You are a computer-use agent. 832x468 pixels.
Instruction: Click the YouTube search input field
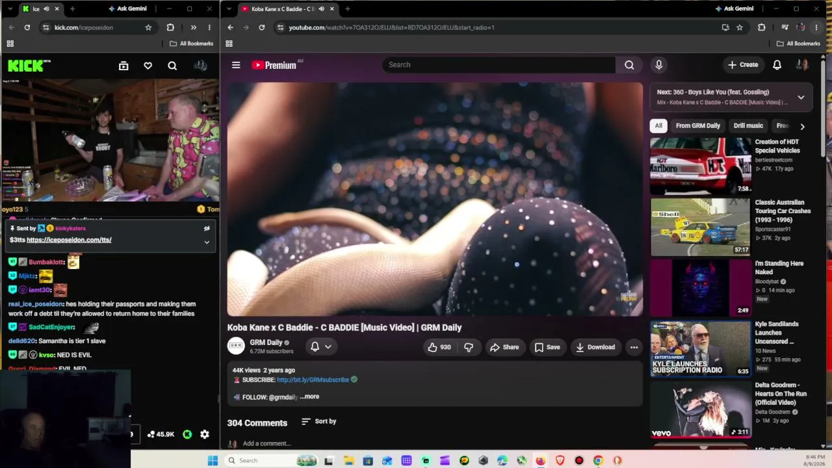point(499,65)
